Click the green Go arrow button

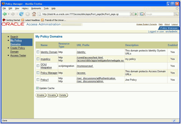(136, 14)
